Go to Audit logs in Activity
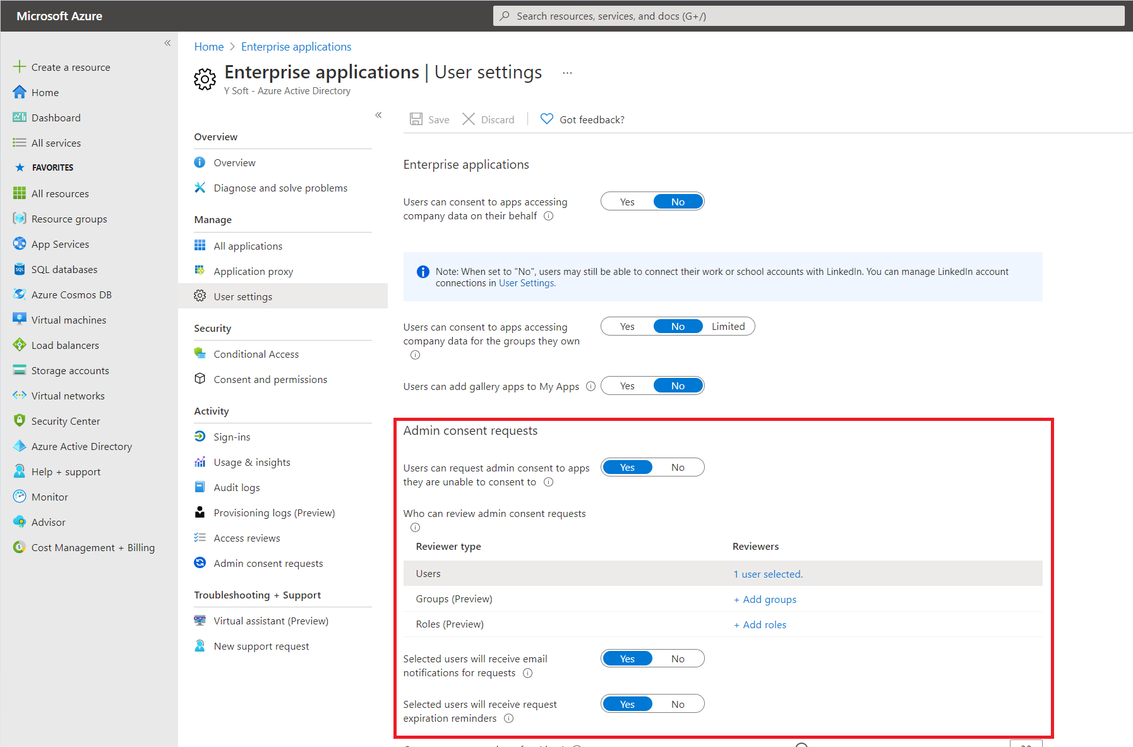Screen dimensions: 1133x747 point(237,487)
